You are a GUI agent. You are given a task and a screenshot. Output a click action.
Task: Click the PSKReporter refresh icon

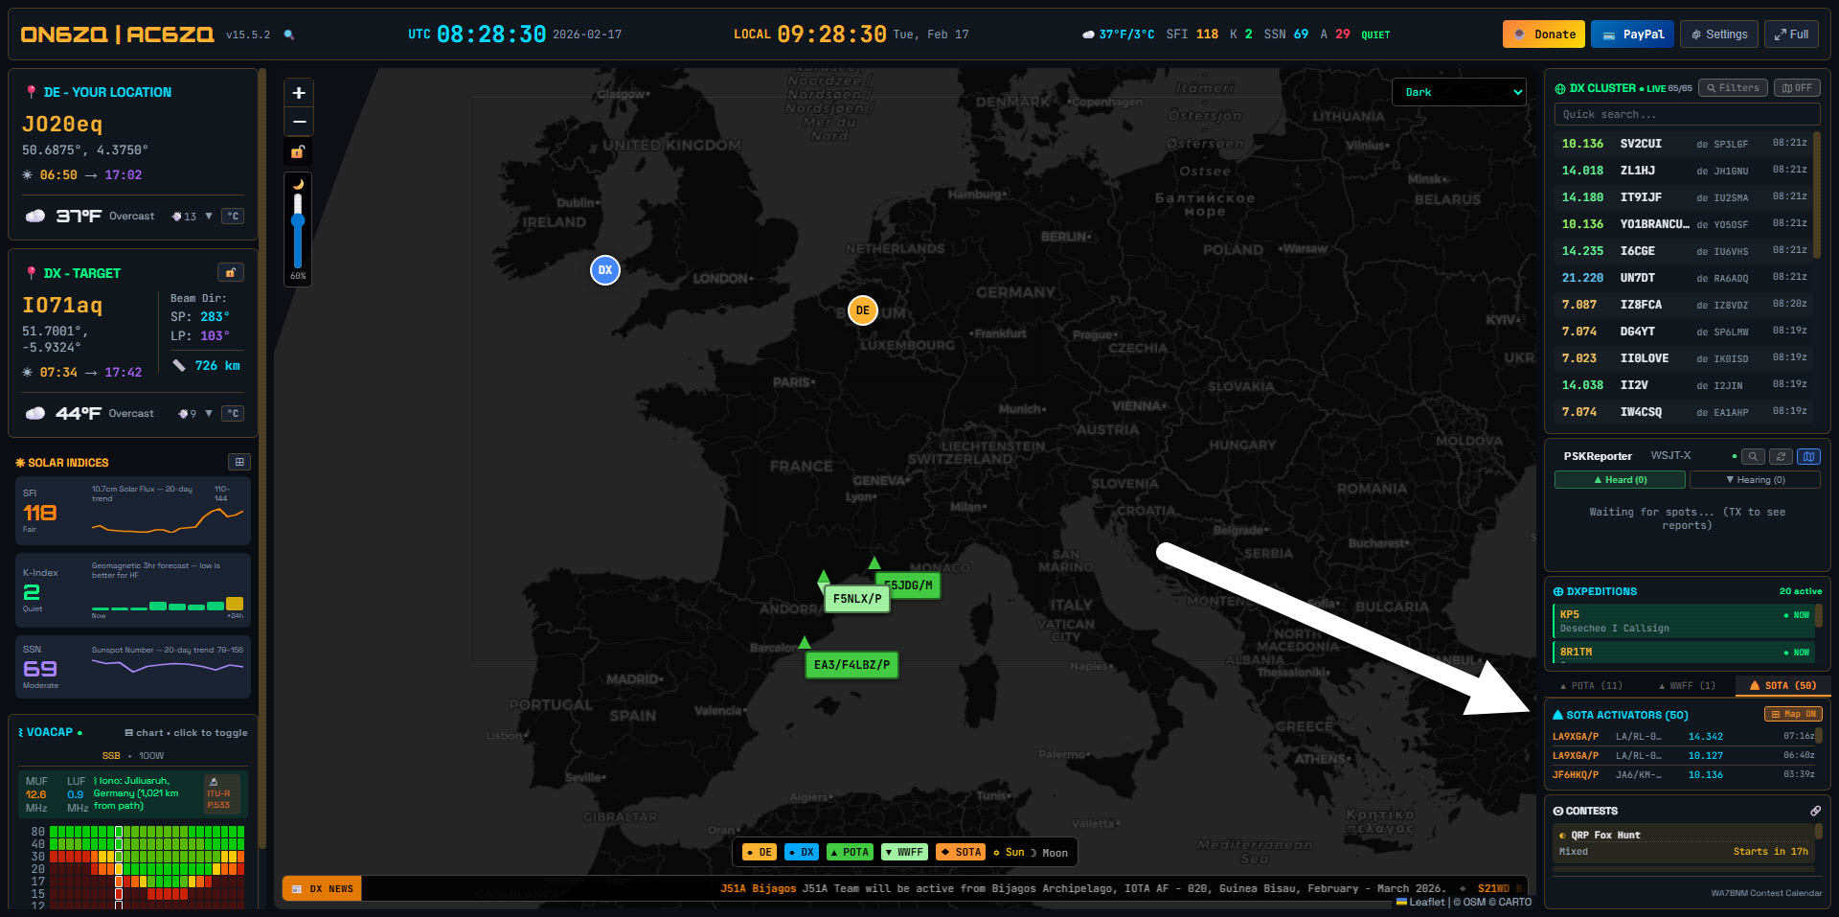[x=1781, y=456]
